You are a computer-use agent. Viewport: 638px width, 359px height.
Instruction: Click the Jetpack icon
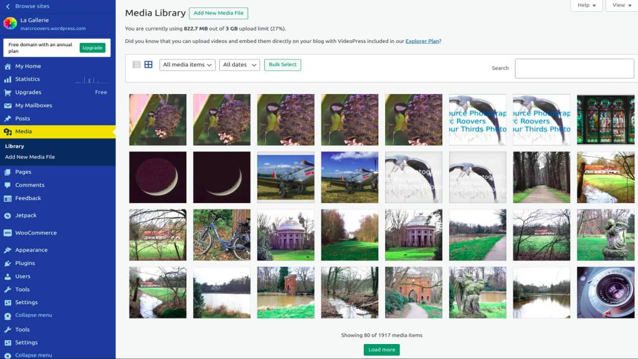(x=7, y=216)
